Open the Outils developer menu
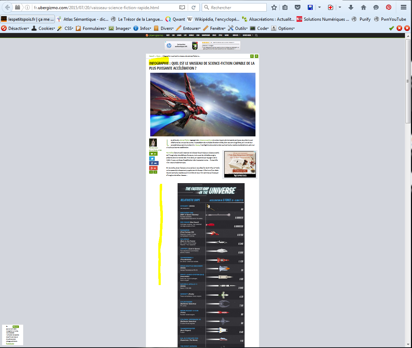This screenshot has width=412, height=348. tap(238, 28)
